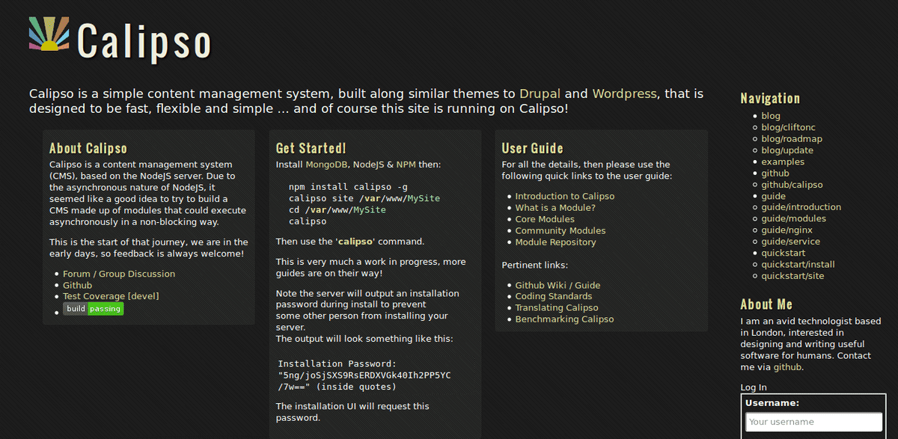
Task: Open Coding Standards link
Action: point(554,296)
